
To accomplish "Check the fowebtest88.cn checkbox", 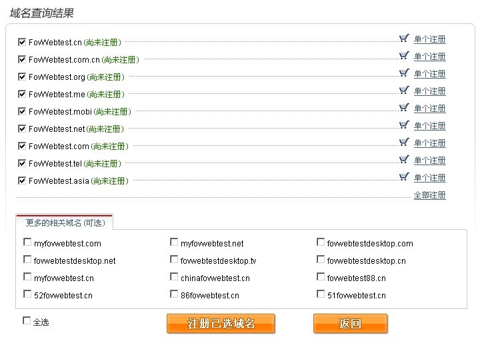I will (321, 277).
